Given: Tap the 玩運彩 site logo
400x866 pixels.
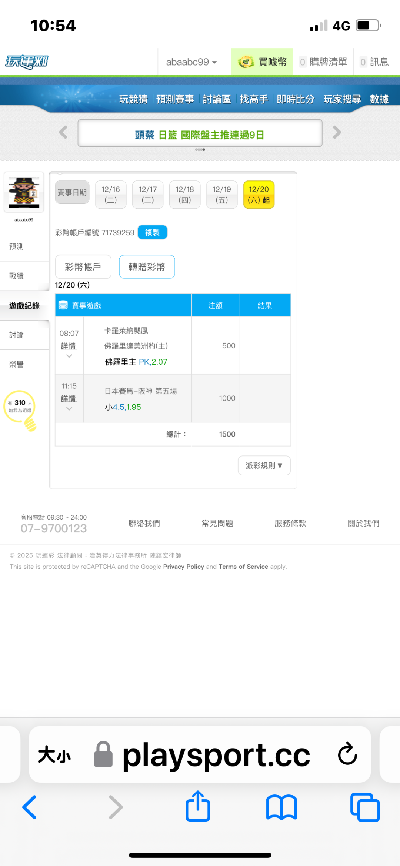Looking at the screenshot, I should [x=27, y=62].
